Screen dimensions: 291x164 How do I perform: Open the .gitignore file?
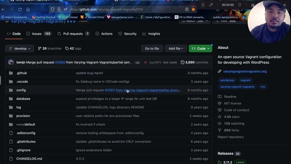click(23, 150)
